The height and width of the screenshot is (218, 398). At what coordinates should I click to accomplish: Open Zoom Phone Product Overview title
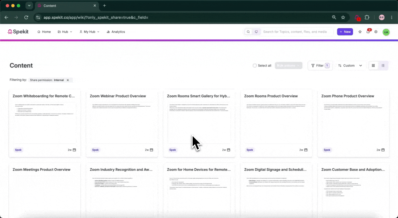[x=348, y=96]
